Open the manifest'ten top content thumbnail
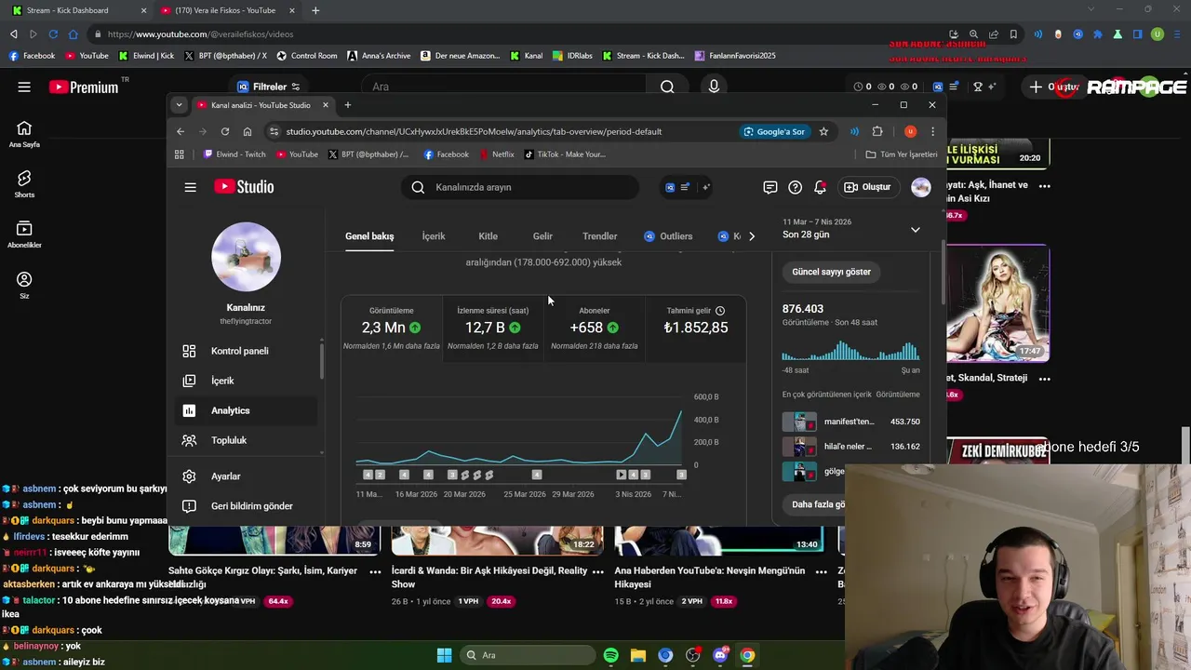The height and width of the screenshot is (670, 1191). 799,422
